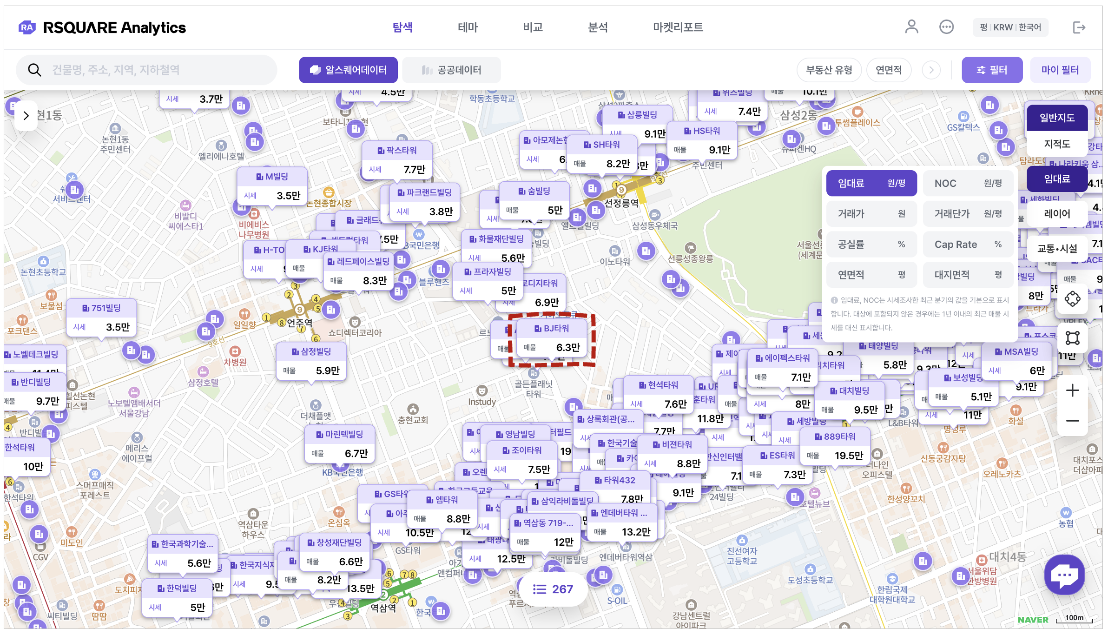This screenshot has height=635, width=1108.
Task: Select the area measurement polygon icon
Action: click(x=1072, y=338)
